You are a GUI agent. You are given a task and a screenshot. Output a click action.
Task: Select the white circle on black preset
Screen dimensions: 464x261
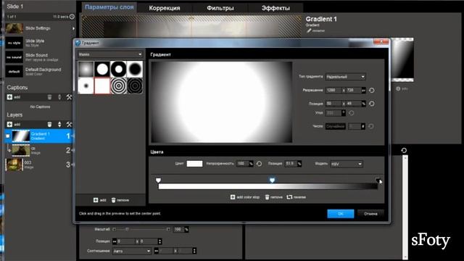point(102,69)
